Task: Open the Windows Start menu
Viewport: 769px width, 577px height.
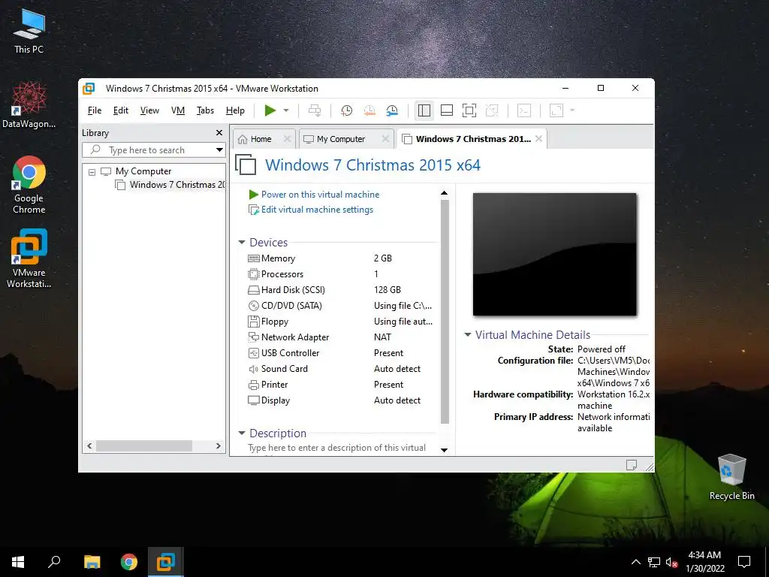Action: click(18, 562)
